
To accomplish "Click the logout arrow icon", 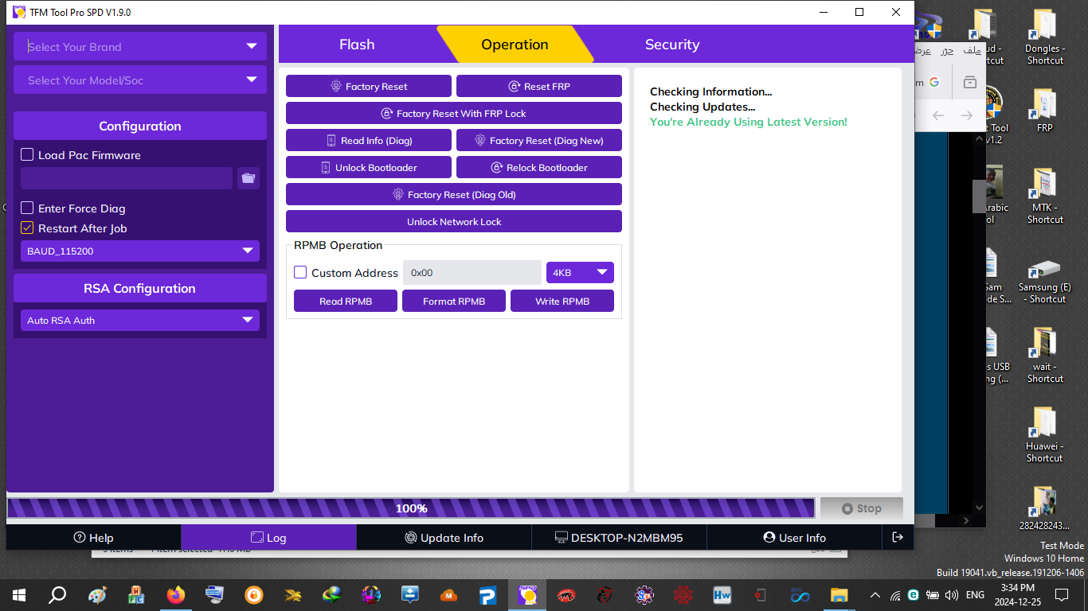I will tap(898, 537).
